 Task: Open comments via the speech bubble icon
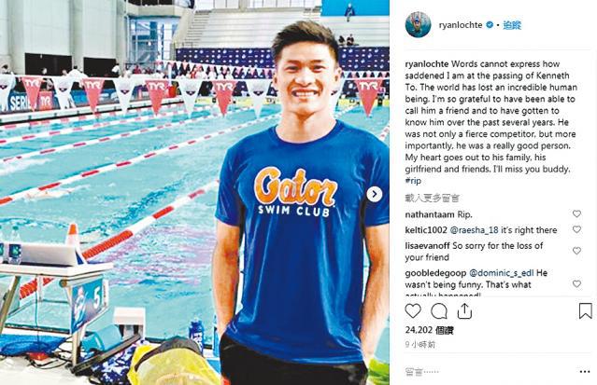coord(438,311)
